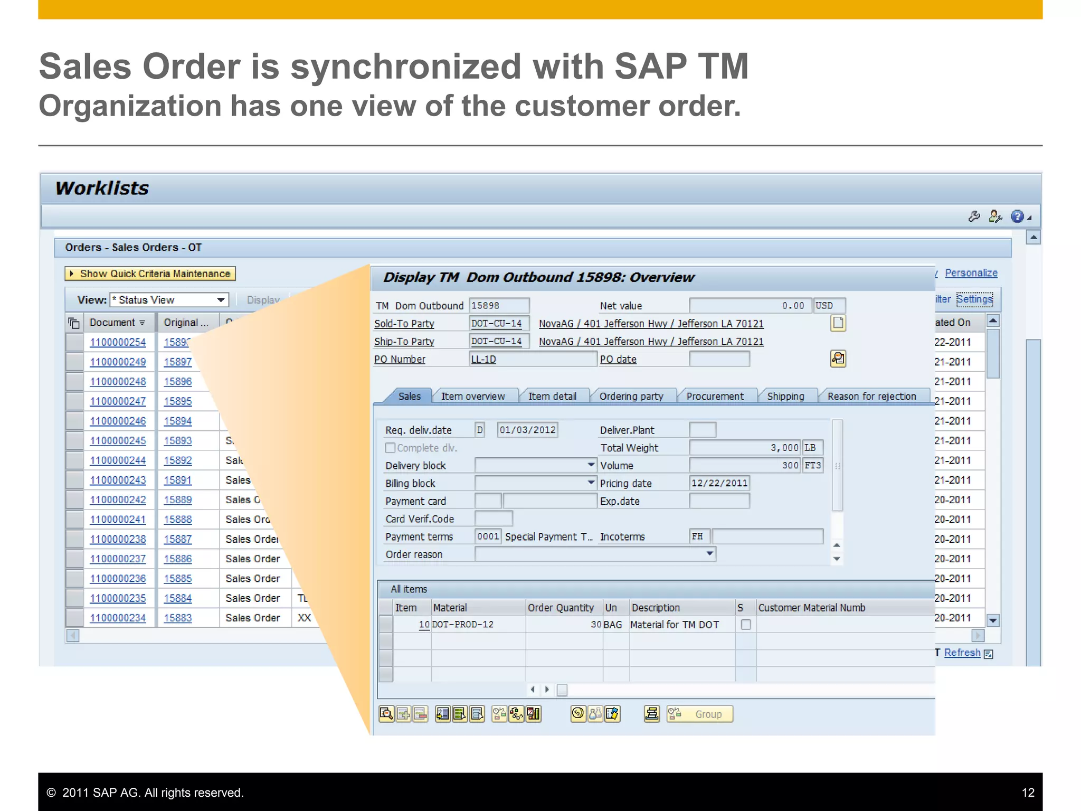The height and width of the screenshot is (811, 1081).
Task: Toggle the S checkbox for item 10
Action: pos(746,625)
